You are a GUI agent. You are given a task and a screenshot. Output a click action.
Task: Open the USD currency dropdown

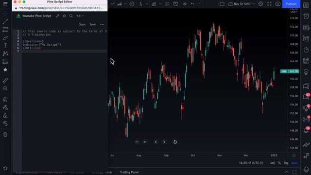[x=294, y=12]
